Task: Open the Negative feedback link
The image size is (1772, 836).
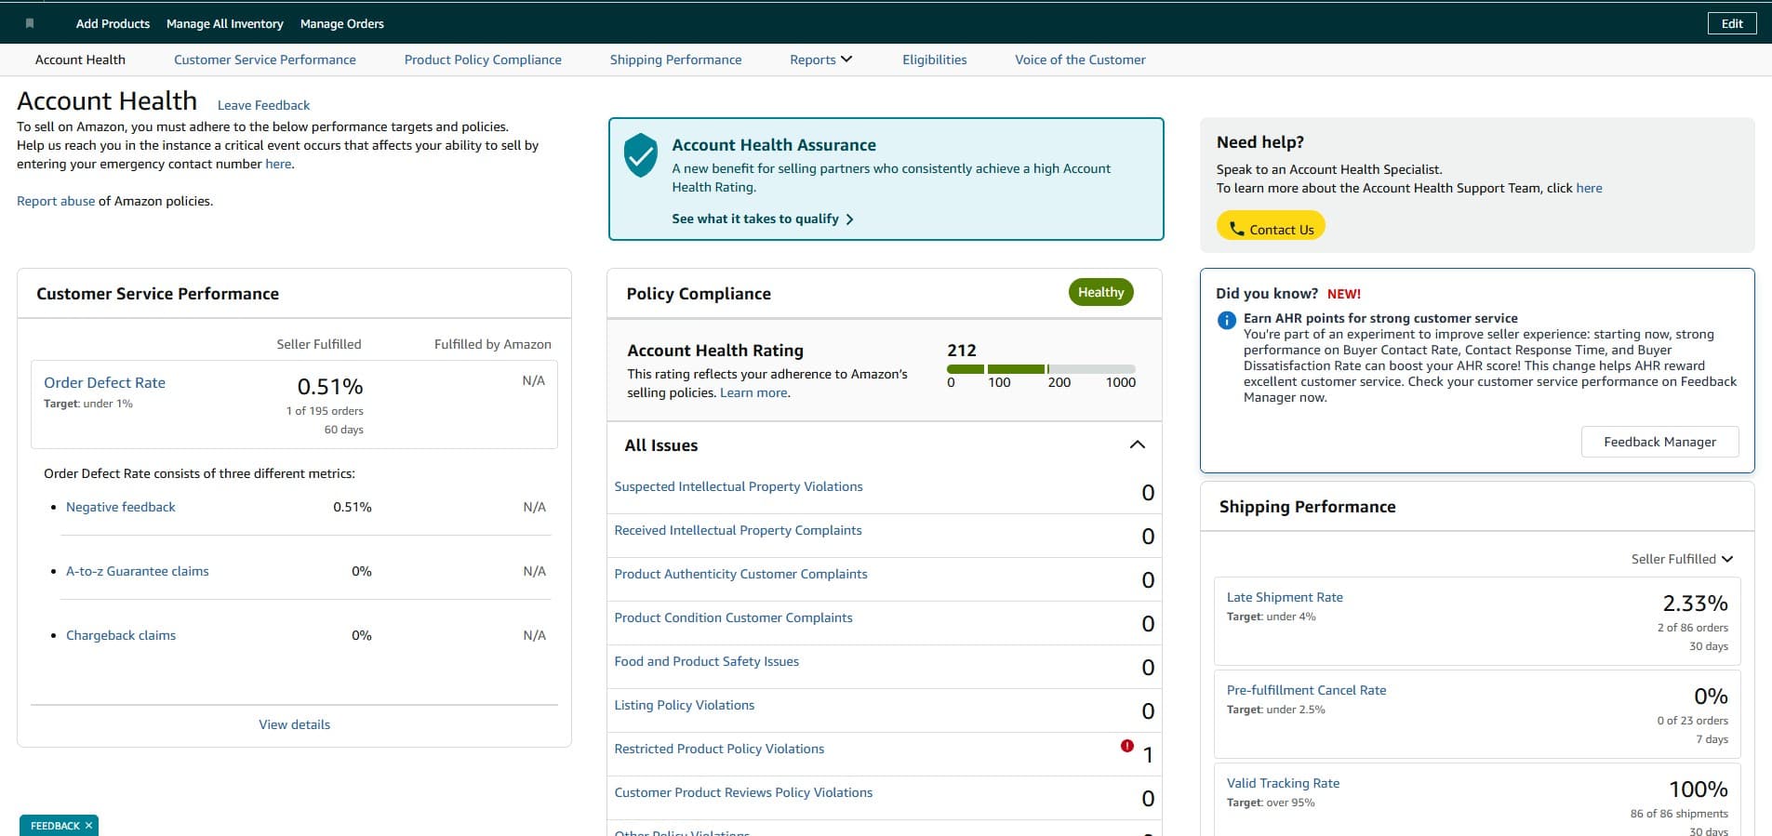Action: click(121, 507)
